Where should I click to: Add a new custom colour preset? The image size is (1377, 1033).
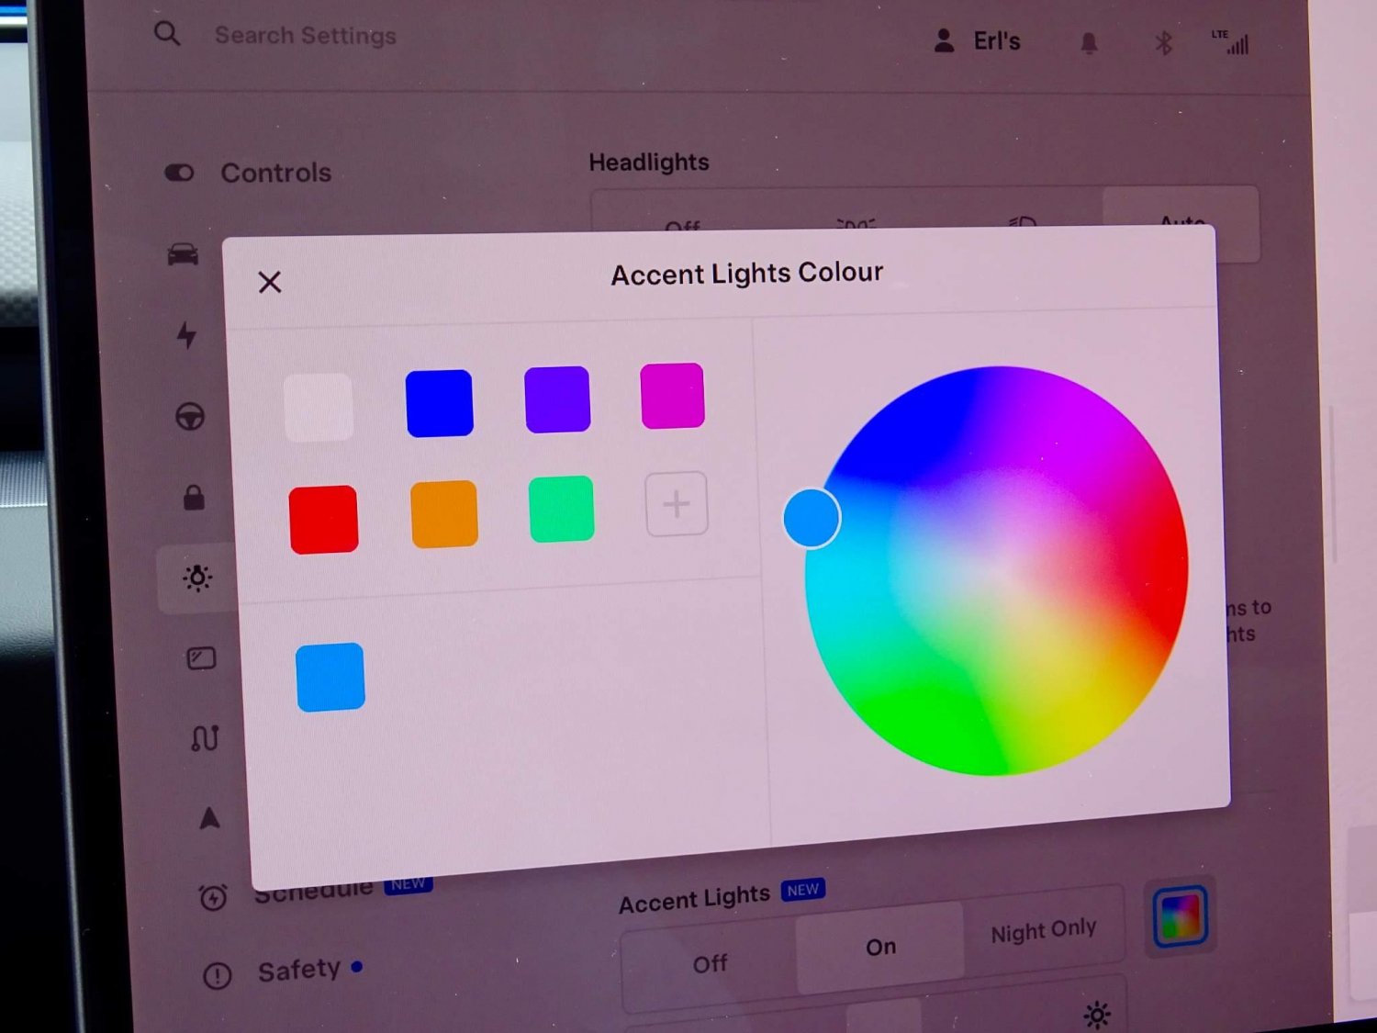677,504
